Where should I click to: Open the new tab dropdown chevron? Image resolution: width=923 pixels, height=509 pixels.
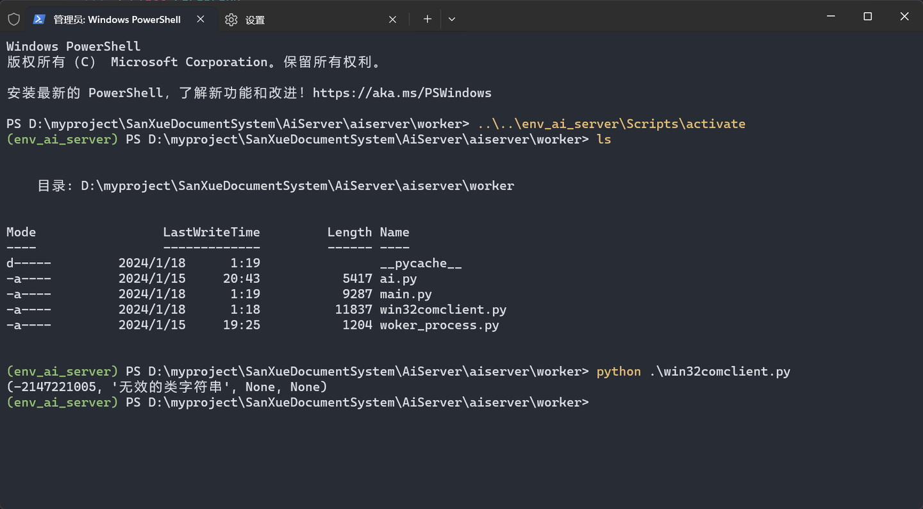[x=452, y=19]
